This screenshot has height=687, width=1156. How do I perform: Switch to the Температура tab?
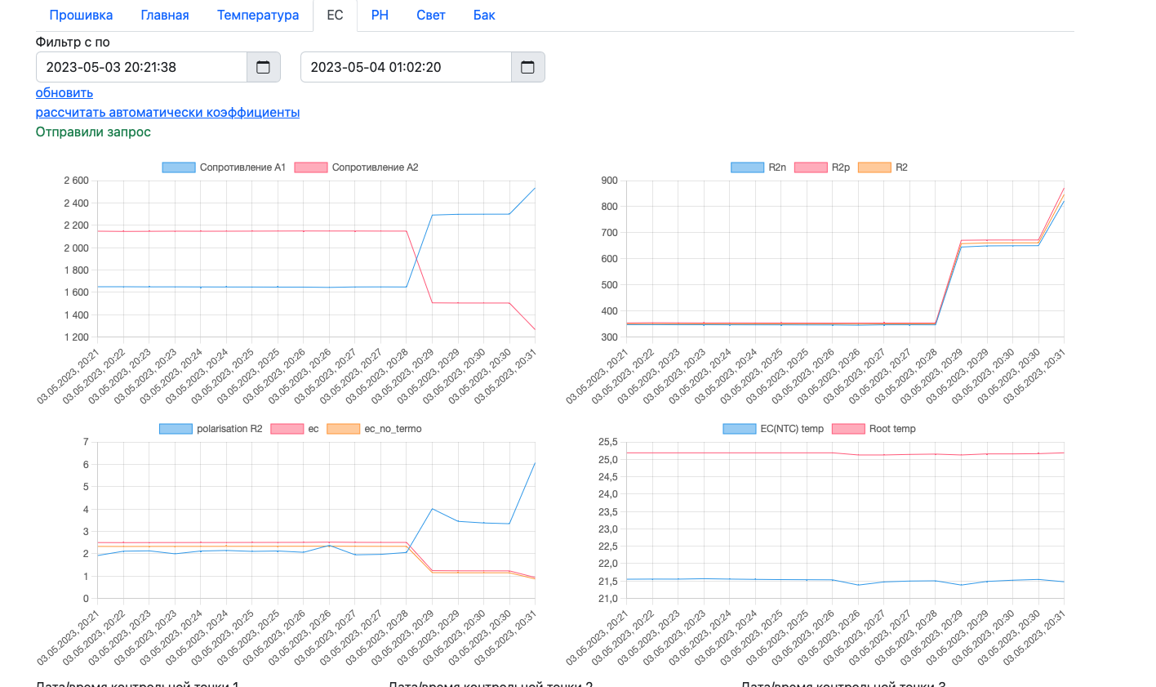click(x=258, y=15)
